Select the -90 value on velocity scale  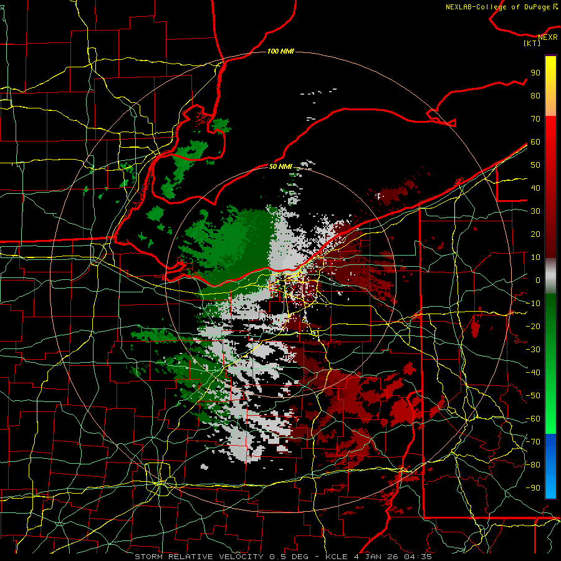click(533, 488)
